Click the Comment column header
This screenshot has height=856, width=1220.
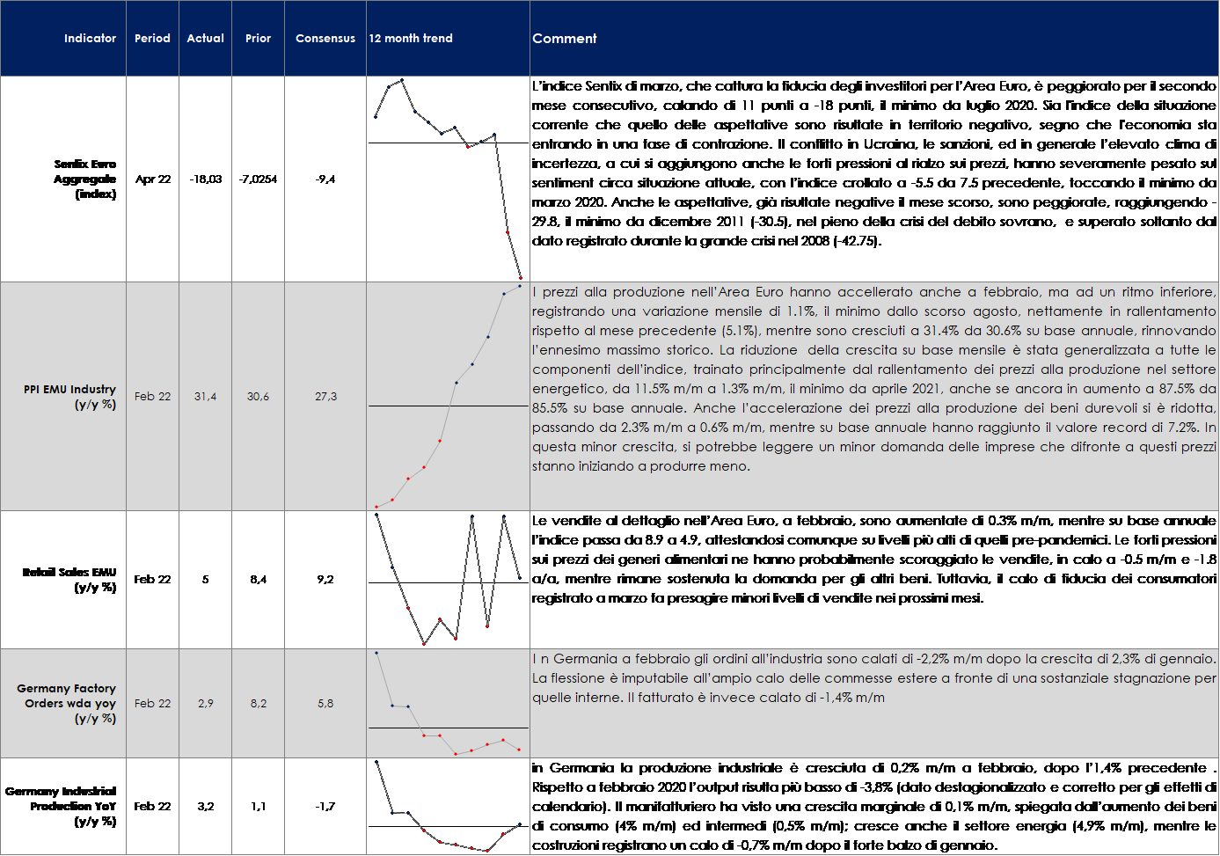(x=565, y=39)
